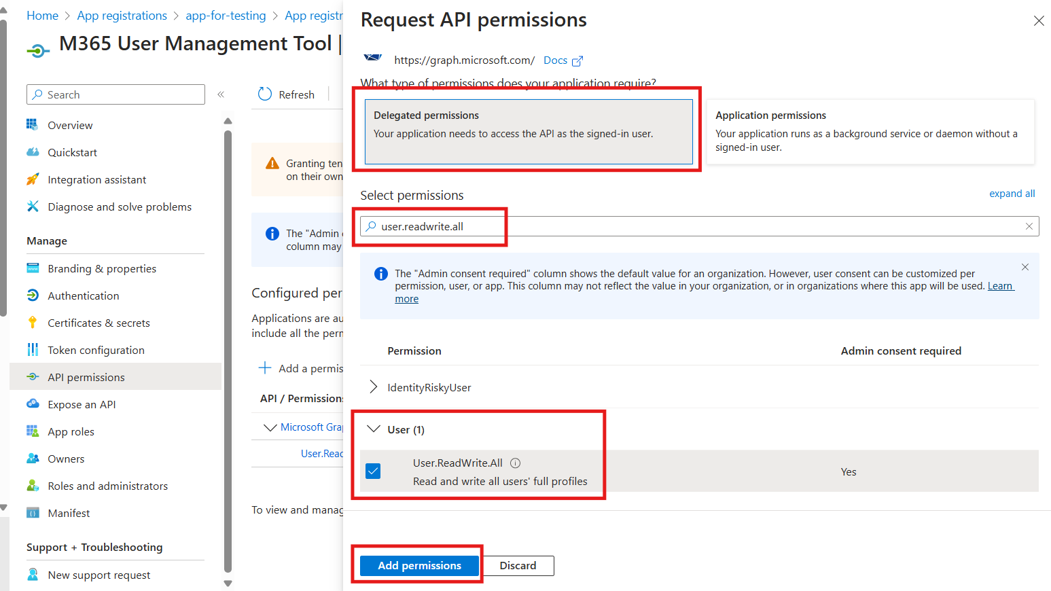
Task: Click the App roles icon
Action: 32,431
